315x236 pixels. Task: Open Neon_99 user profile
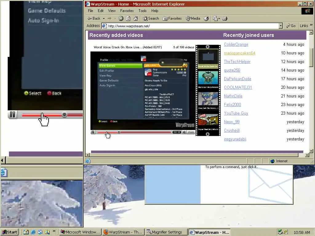(x=232, y=122)
